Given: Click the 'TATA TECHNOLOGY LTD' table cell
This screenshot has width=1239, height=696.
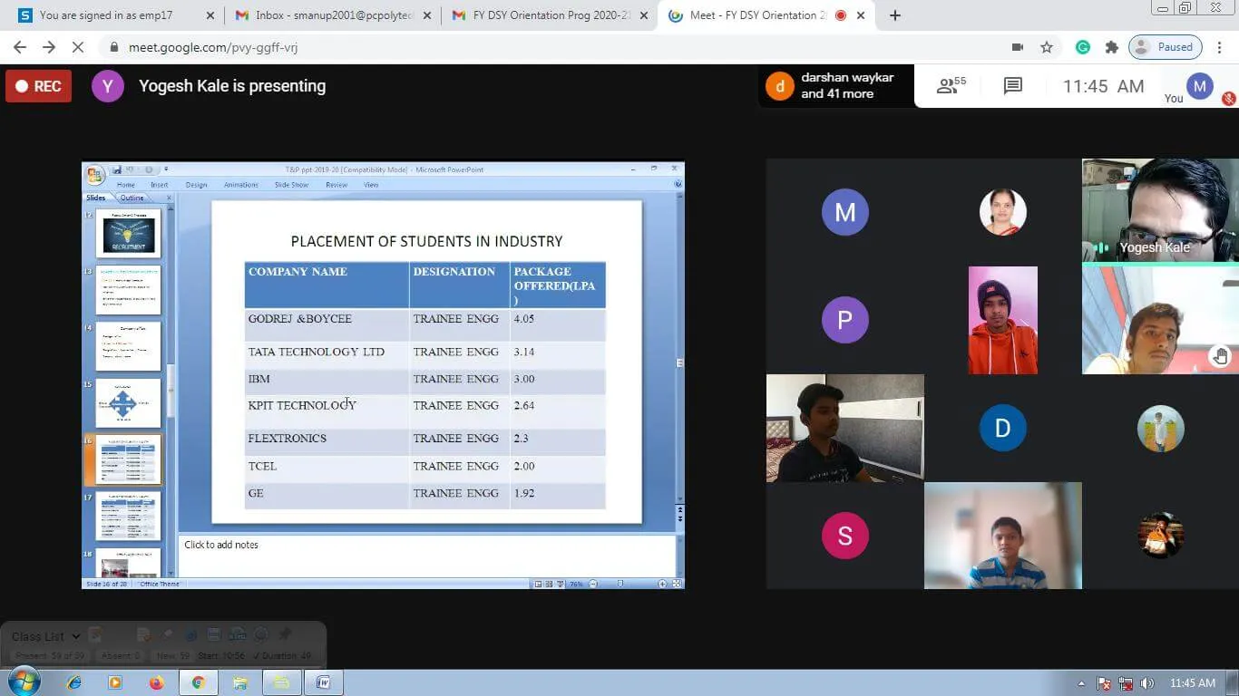Looking at the screenshot, I should pos(327,355).
